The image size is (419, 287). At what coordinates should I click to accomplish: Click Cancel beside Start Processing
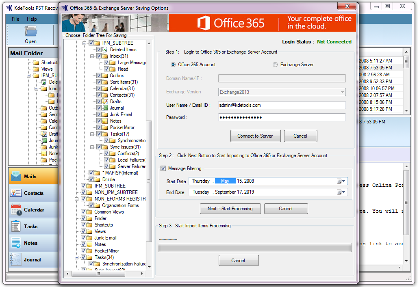[286, 209]
